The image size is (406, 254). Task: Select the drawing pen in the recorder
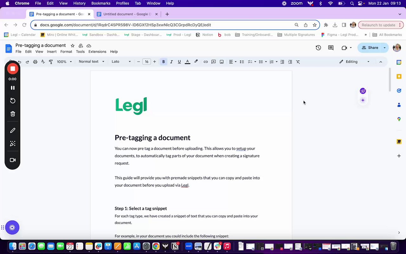point(13,130)
